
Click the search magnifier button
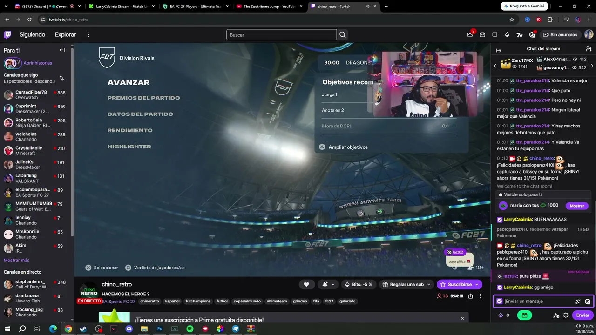(x=343, y=35)
